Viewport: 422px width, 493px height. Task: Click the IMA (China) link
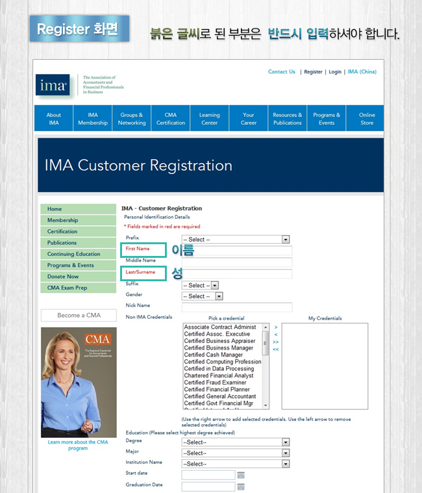362,71
